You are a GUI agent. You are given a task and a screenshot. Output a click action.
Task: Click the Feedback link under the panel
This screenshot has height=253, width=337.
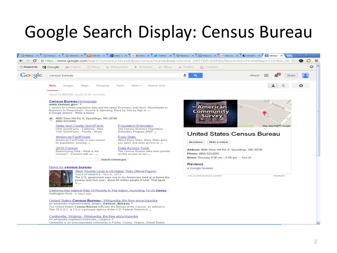pos(279,176)
